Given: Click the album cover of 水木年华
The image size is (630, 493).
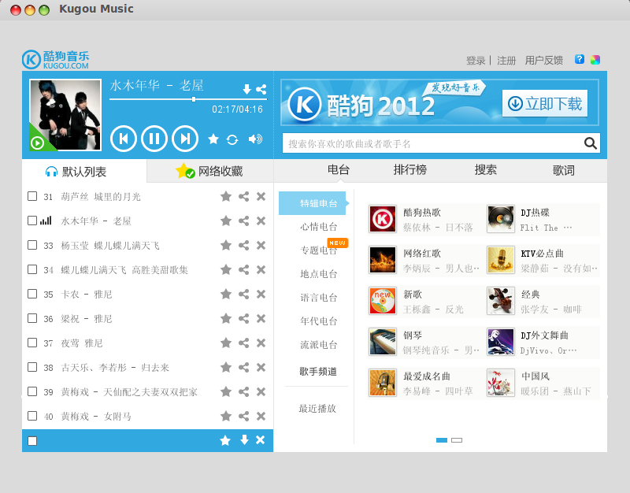Looking at the screenshot, I should click(65, 115).
